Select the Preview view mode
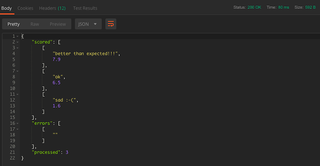 58,24
